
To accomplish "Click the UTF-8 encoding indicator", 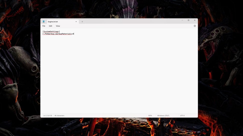I will [x=182, y=116].
